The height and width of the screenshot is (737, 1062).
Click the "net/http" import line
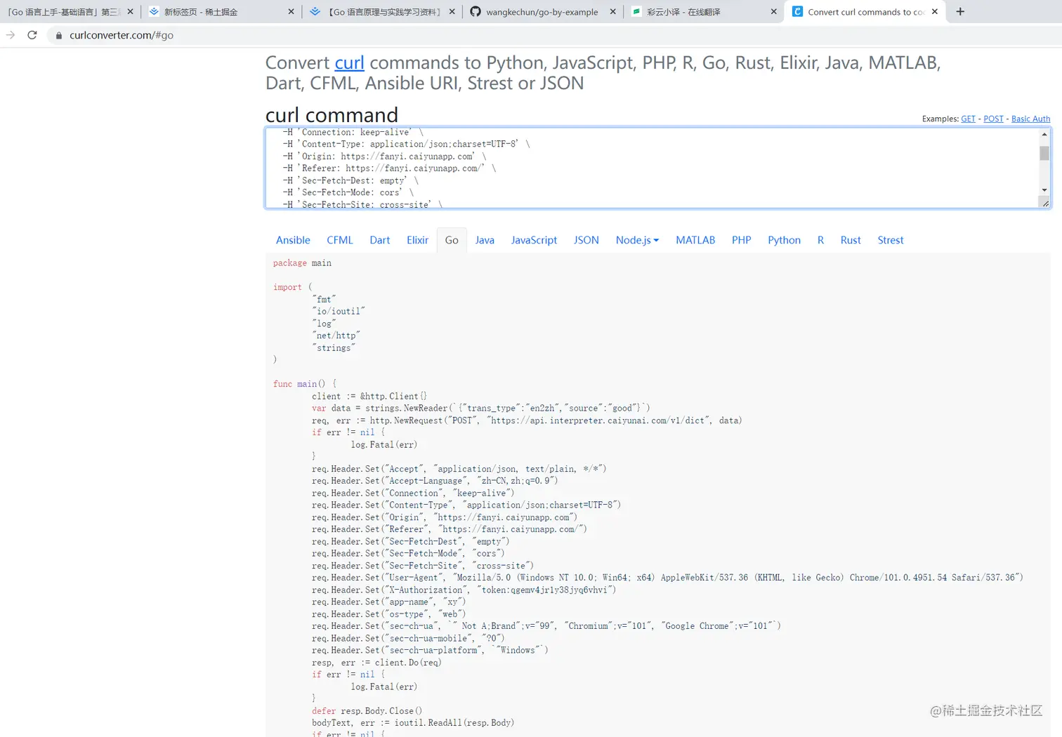(336, 336)
